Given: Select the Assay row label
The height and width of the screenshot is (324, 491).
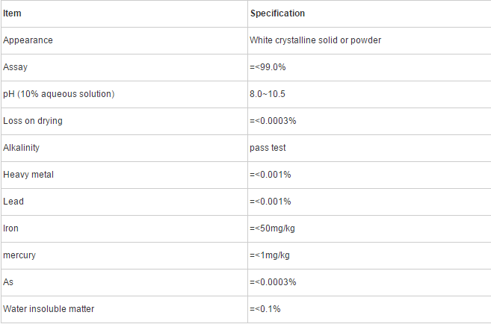Looking at the screenshot, I should point(16,67).
